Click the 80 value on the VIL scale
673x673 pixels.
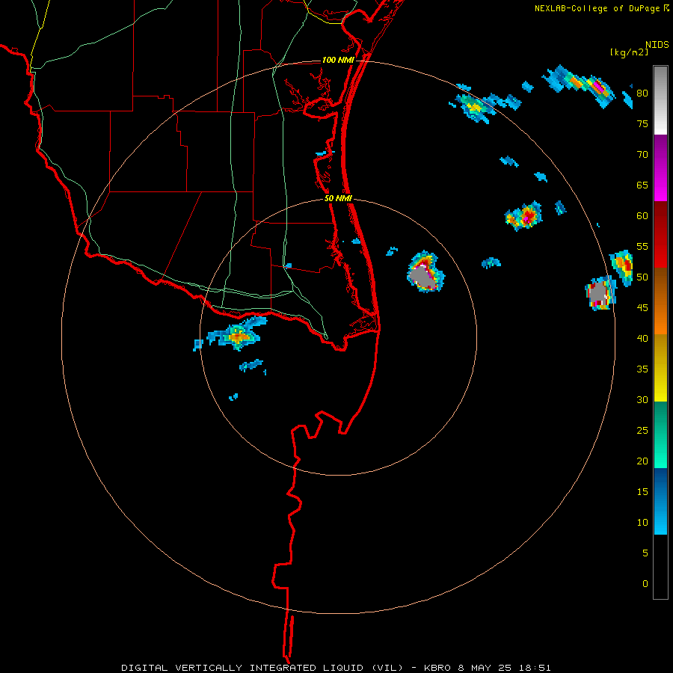coord(642,93)
